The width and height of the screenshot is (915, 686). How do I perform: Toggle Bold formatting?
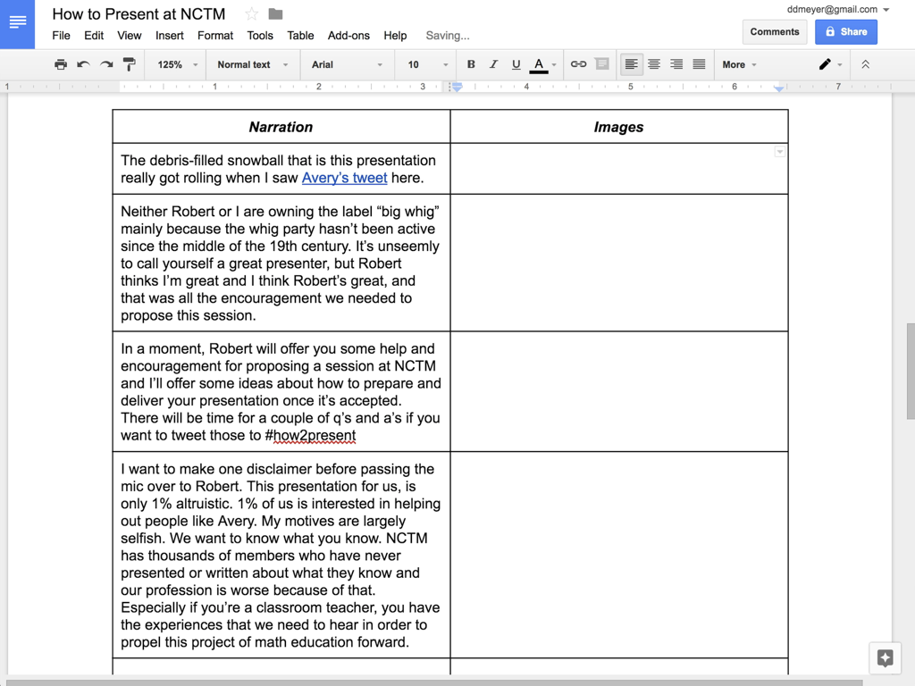click(471, 64)
